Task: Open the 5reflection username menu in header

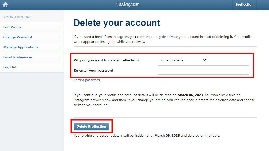Action: 244,5
